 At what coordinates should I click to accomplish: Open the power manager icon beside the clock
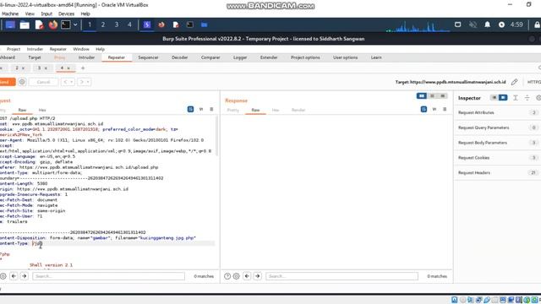[x=501, y=24]
